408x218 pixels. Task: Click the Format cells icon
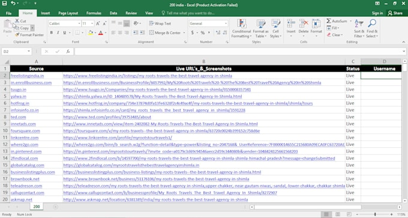[316, 23]
